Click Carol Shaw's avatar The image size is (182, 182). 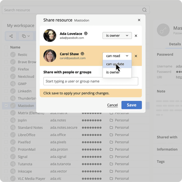pyautogui.click(x=50, y=56)
